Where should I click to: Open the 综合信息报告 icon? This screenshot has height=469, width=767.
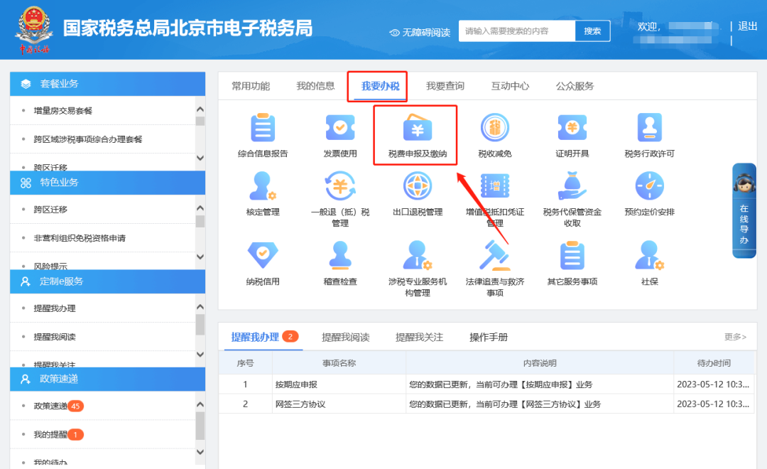tap(263, 128)
